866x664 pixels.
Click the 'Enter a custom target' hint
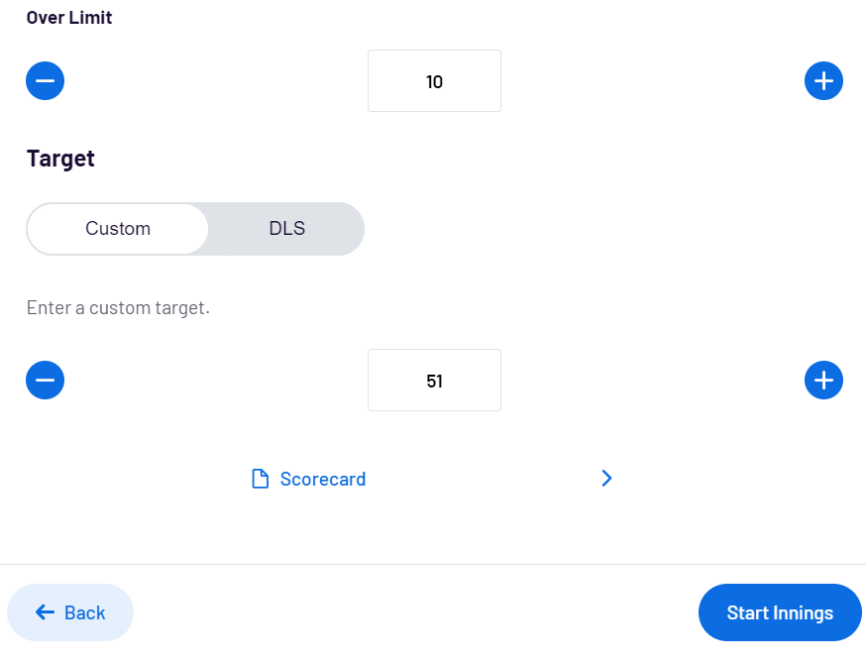pos(118,307)
